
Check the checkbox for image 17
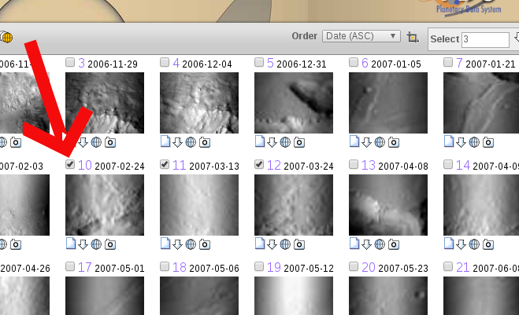pyautogui.click(x=70, y=266)
